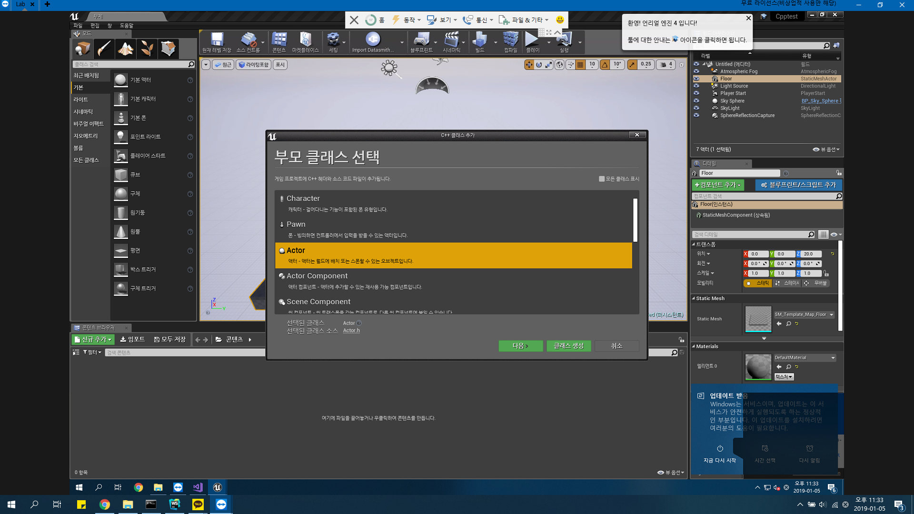Click the Compile cubes toolbar icon
Viewport: 914px width, 514px height.
click(x=510, y=42)
